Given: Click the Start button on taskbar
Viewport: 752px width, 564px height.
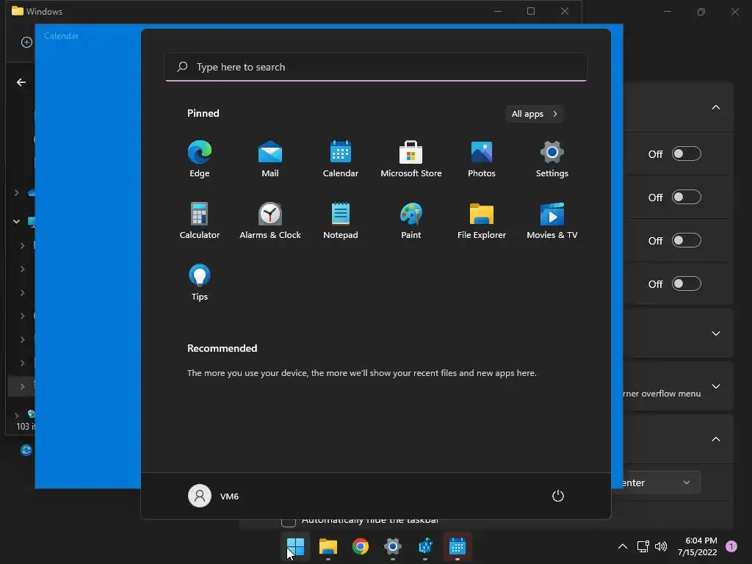Looking at the screenshot, I should coord(295,546).
